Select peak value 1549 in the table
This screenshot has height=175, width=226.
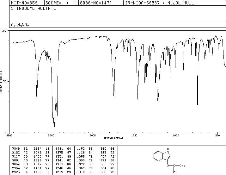point(38,164)
